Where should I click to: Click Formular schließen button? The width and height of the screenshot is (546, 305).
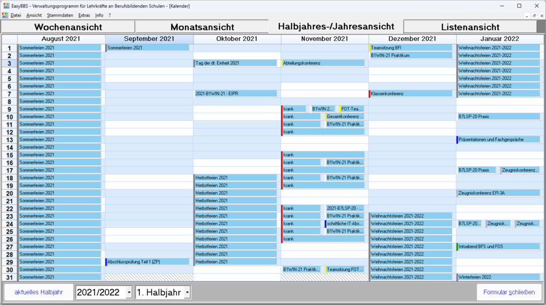(x=509, y=292)
